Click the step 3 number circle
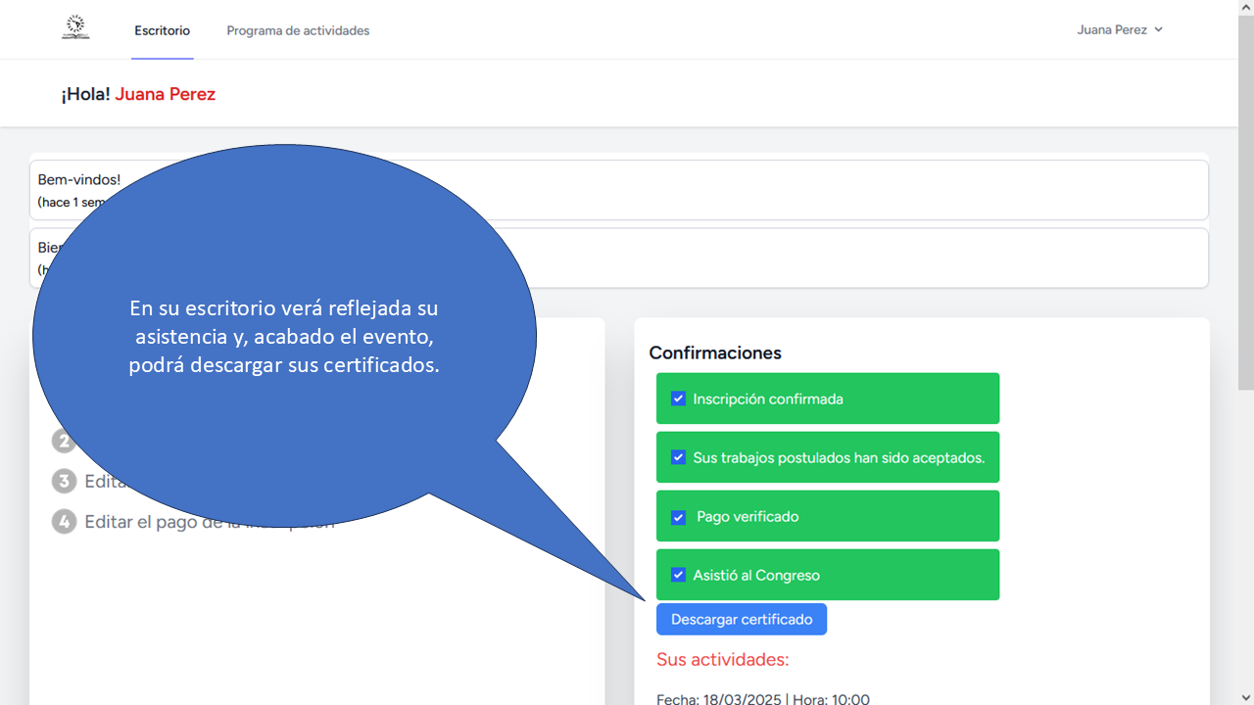1254x705 pixels. pyautogui.click(x=64, y=482)
